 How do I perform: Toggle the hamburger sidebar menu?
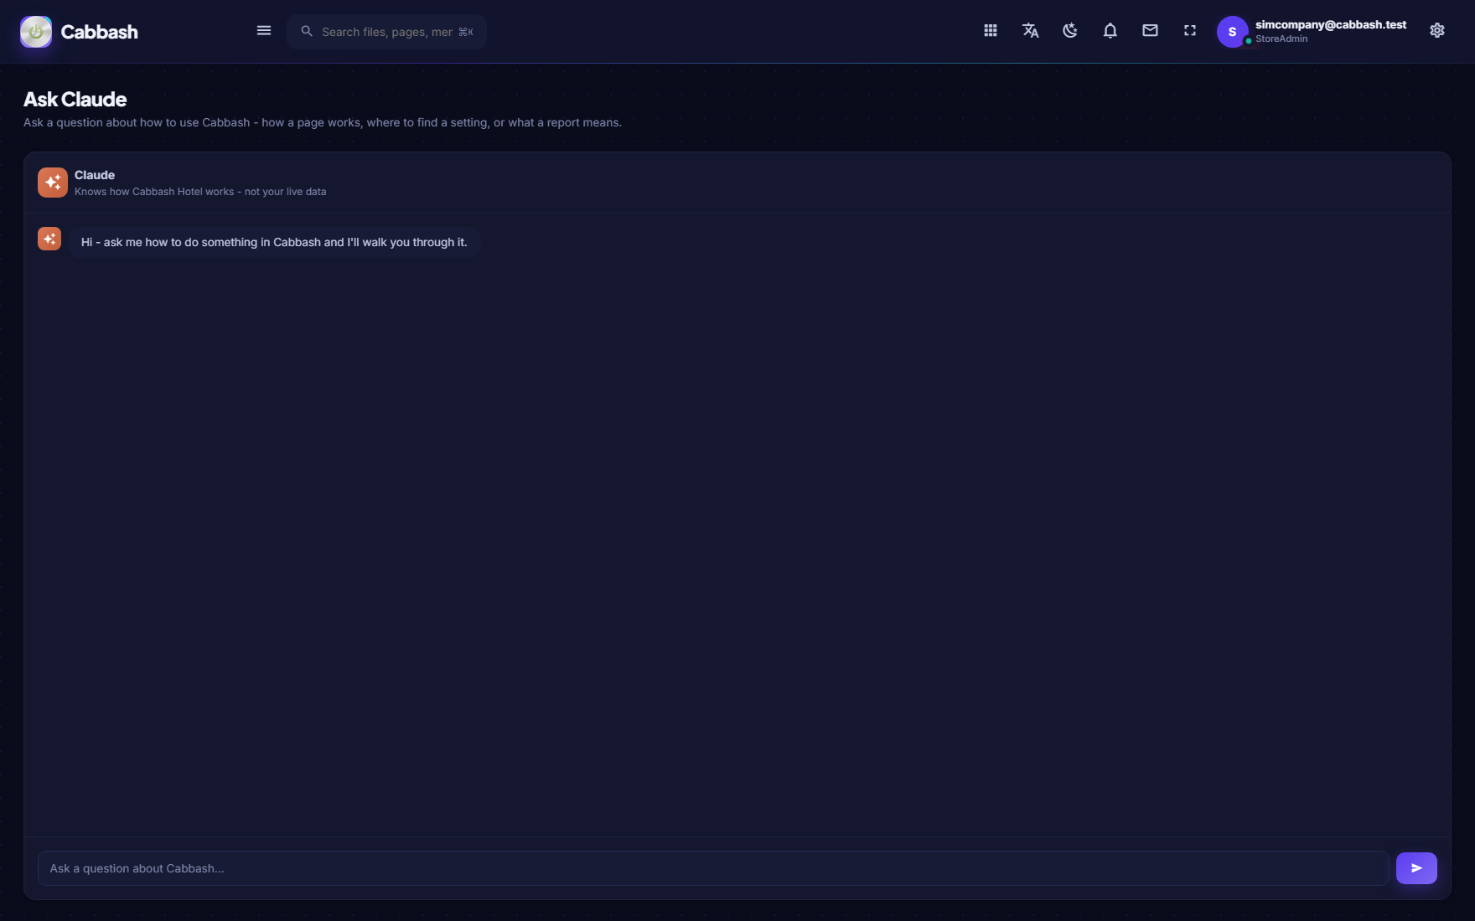(x=264, y=31)
